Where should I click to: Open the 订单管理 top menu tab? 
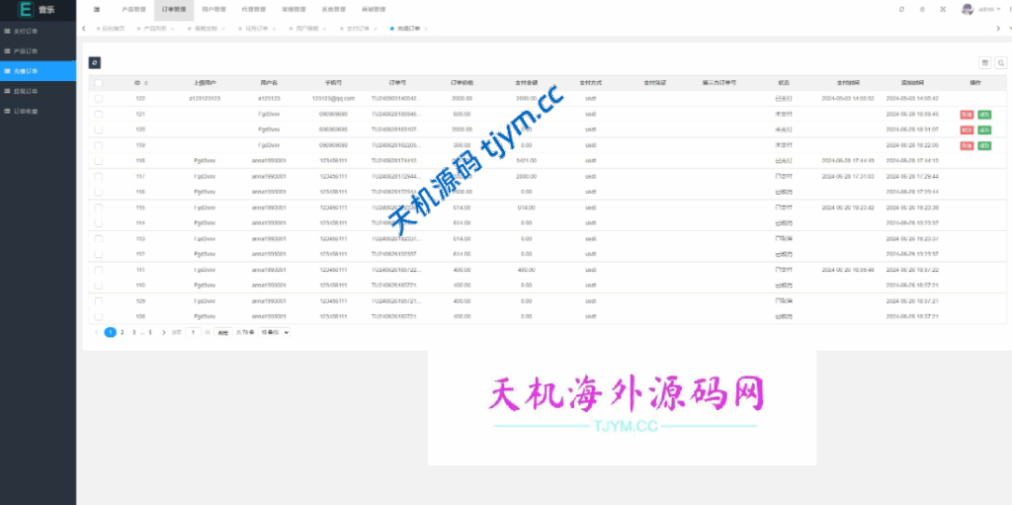173,9
